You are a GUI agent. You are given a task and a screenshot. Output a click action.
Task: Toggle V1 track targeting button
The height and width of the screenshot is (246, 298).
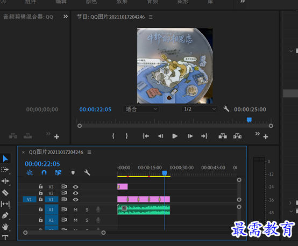(x=51, y=199)
